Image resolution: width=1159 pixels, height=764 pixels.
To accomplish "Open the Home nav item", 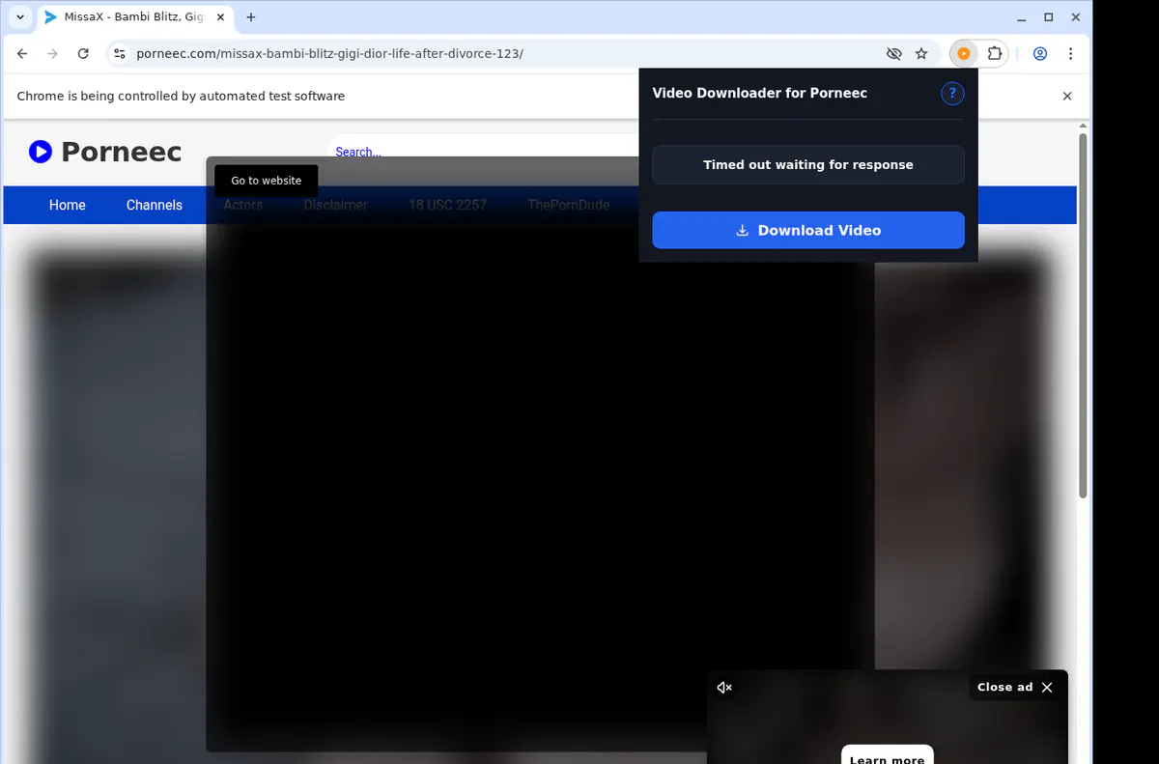I will [68, 205].
